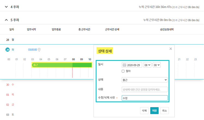The image size is (204, 120).
Task: Click the 저장 button
Action: click(x=154, y=111)
